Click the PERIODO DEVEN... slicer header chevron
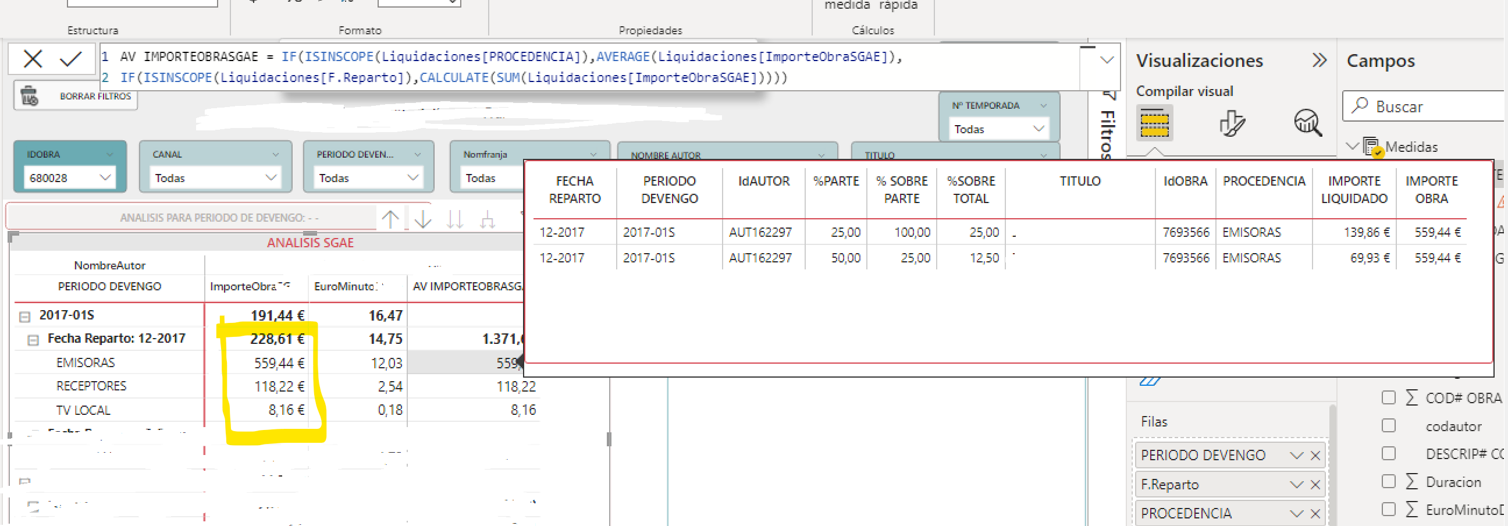The image size is (1508, 526). pos(417,155)
